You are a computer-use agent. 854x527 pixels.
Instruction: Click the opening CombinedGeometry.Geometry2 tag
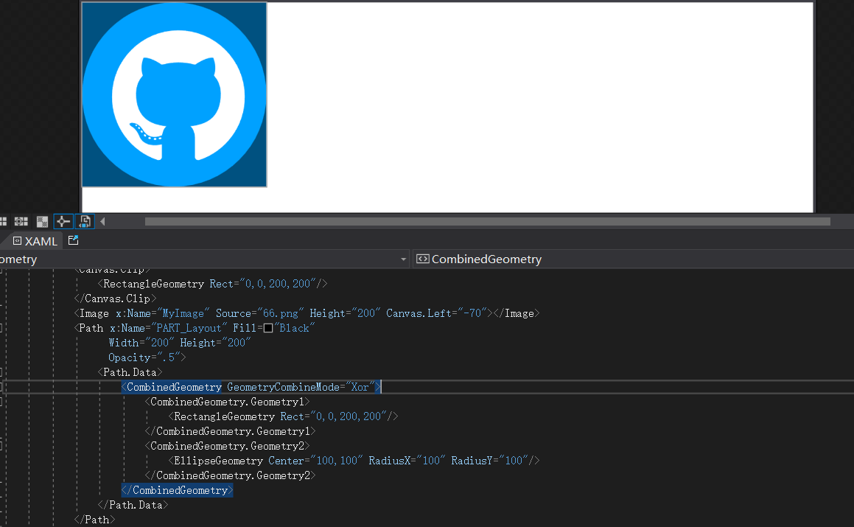pyautogui.click(x=227, y=446)
